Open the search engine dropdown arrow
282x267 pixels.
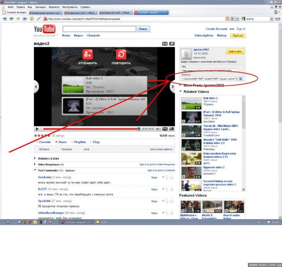pos(272,19)
